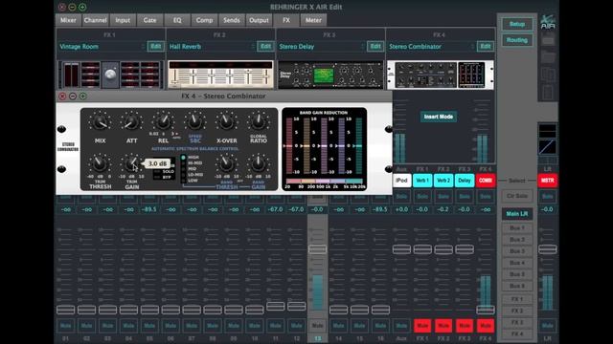
Task: Click the trim THRESH knob
Action: click(x=100, y=164)
